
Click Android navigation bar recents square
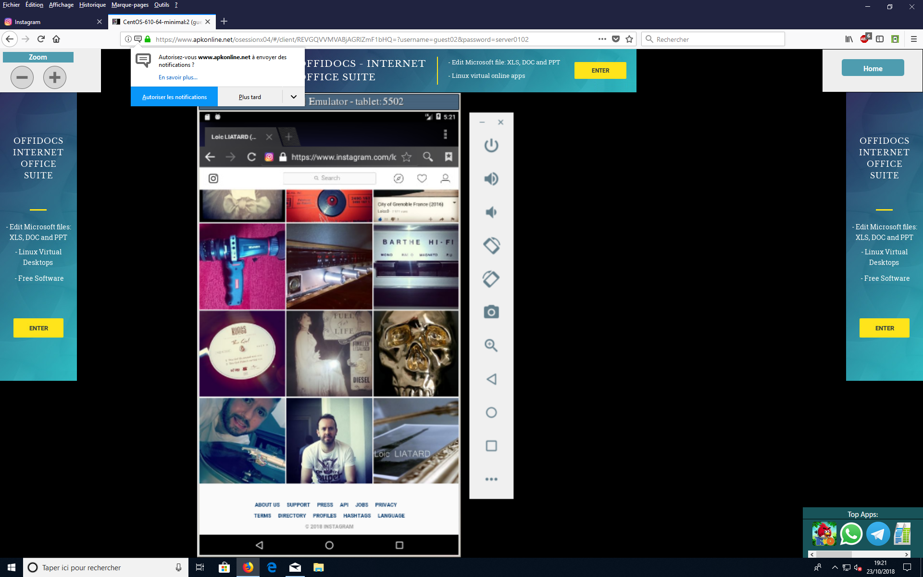399,545
